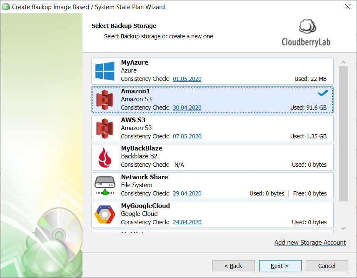Open MyAzure consistency check date 01.05.2020

[187, 79]
